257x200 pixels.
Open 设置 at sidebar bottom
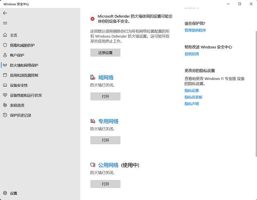(x=13, y=193)
